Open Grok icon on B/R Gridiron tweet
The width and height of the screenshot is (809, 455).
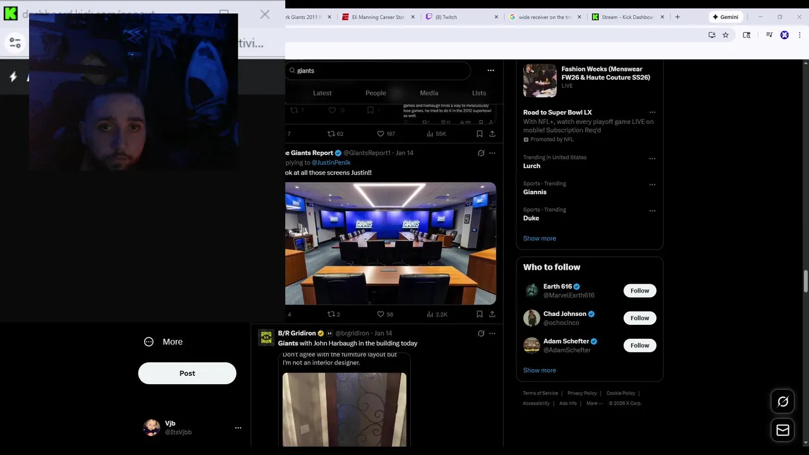click(x=481, y=333)
